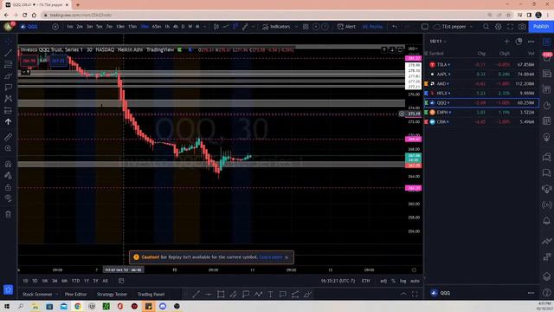Select the 15m timeframe

click(x=132, y=27)
